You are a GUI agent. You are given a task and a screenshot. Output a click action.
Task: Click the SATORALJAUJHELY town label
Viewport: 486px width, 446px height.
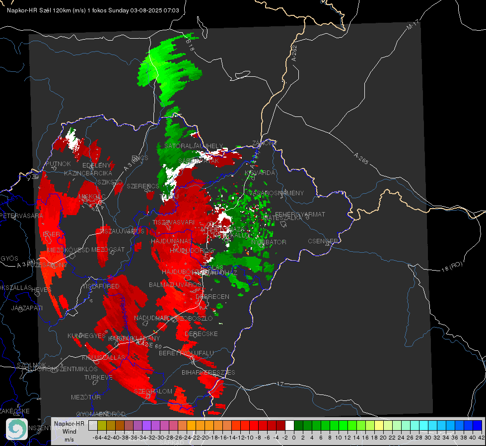pos(194,146)
